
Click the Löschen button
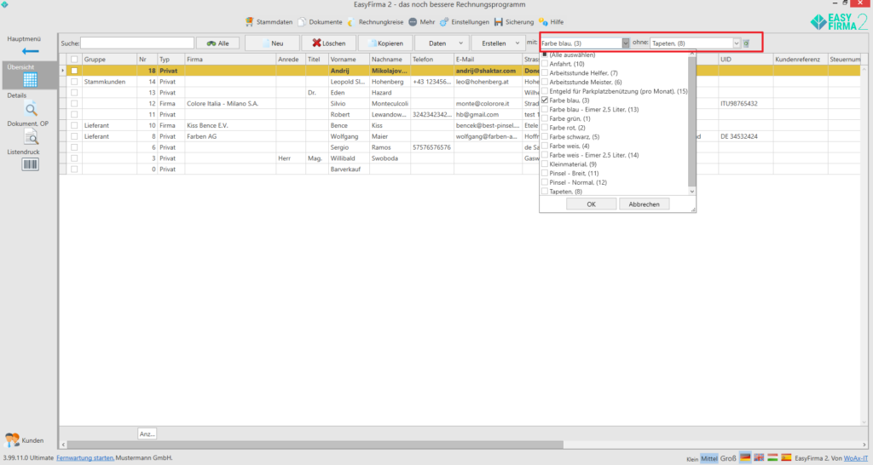pyautogui.click(x=329, y=43)
